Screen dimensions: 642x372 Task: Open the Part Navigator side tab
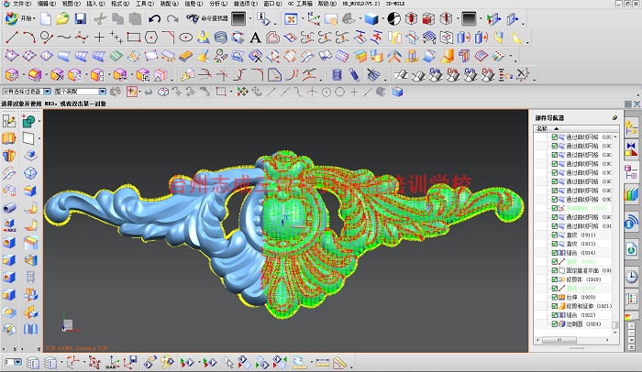point(631,172)
